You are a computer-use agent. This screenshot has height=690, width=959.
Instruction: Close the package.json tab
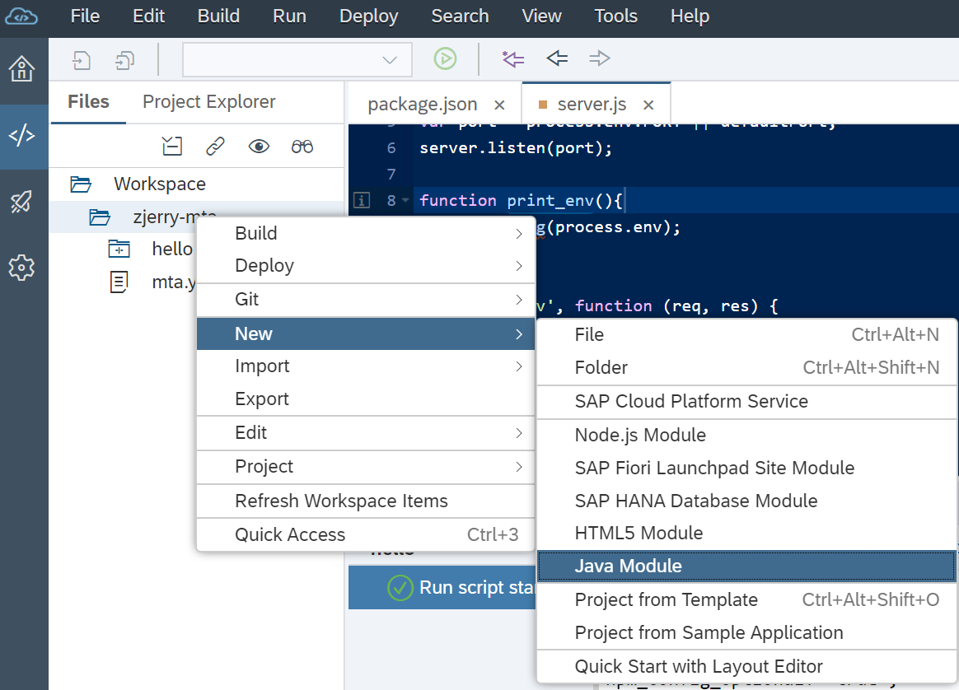(499, 105)
